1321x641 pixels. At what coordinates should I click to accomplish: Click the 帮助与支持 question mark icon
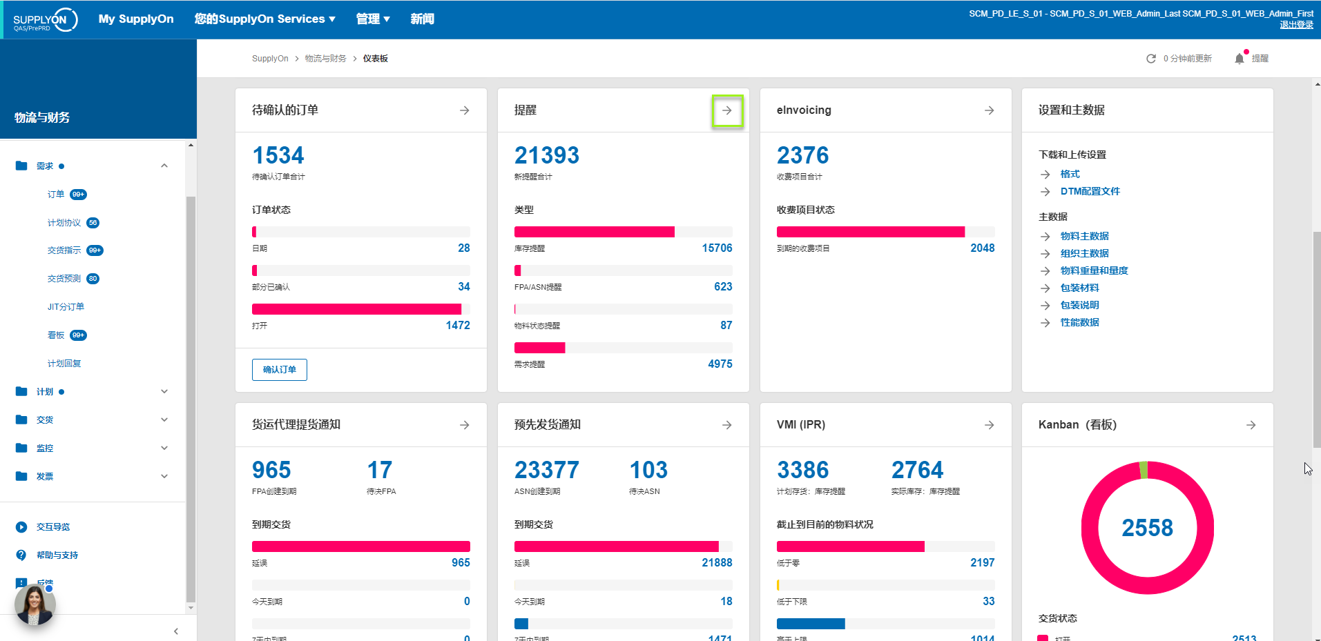[21, 555]
